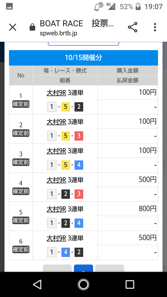Tap the red 3 boat badge in row 4
The height and width of the screenshot is (297, 167).
79,194
